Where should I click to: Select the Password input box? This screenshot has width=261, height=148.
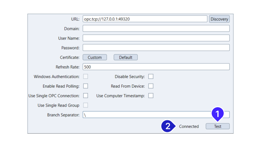(x=156, y=48)
